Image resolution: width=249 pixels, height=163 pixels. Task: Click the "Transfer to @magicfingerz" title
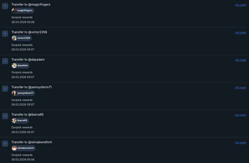[31, 4]
